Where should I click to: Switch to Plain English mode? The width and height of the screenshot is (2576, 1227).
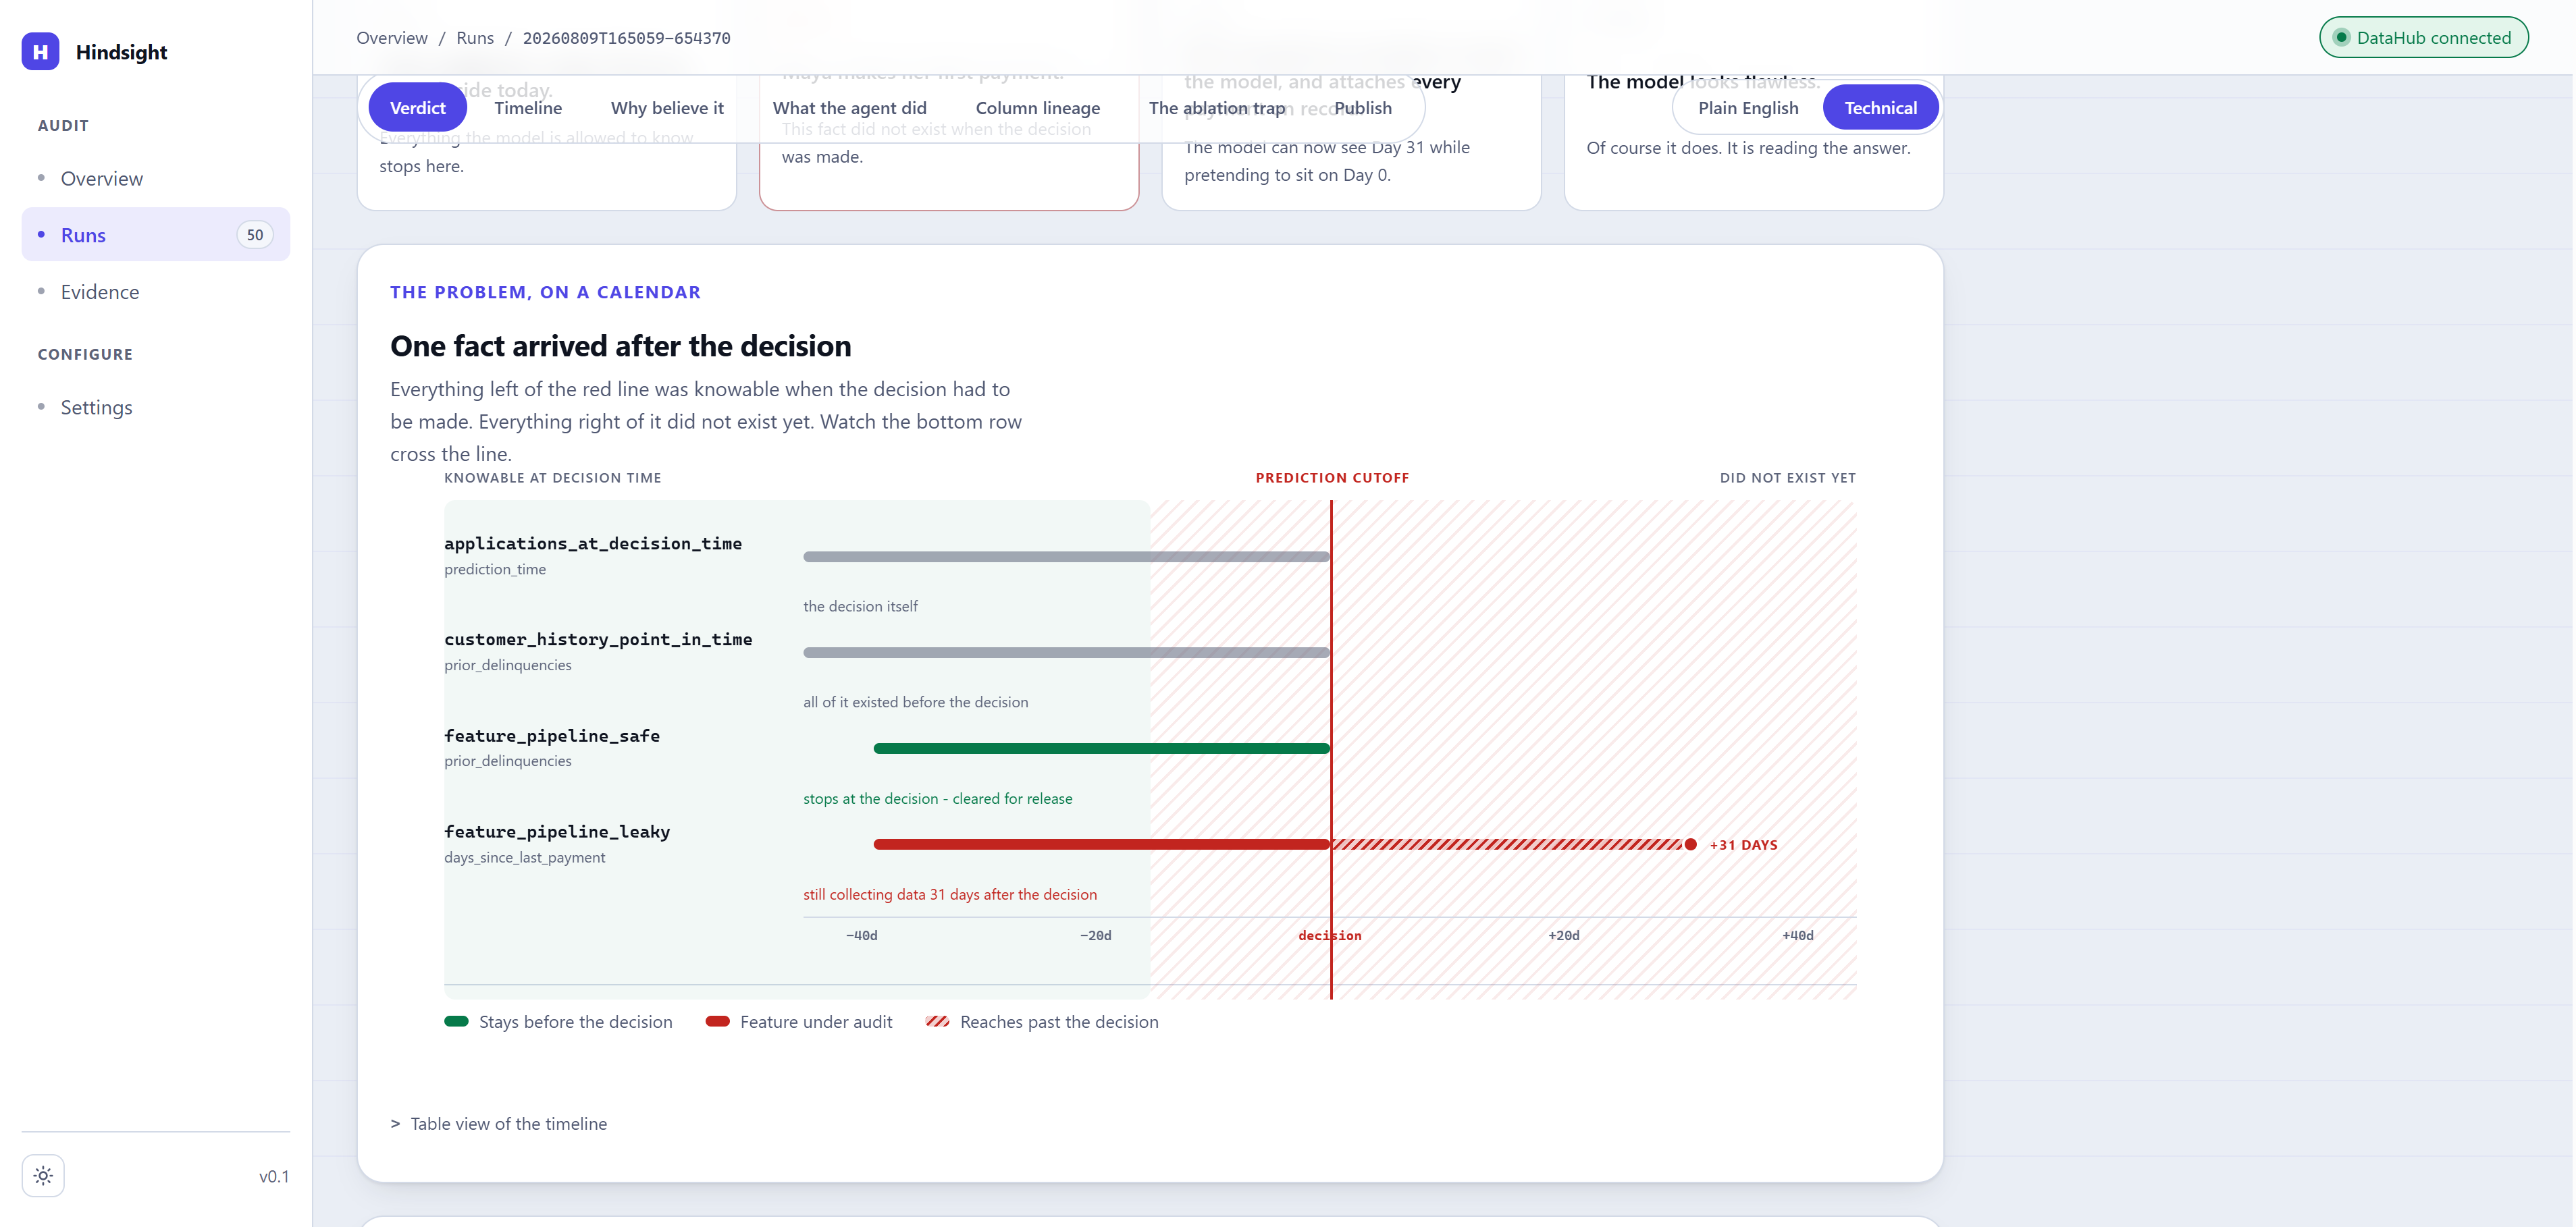[x=1748, y=108]
